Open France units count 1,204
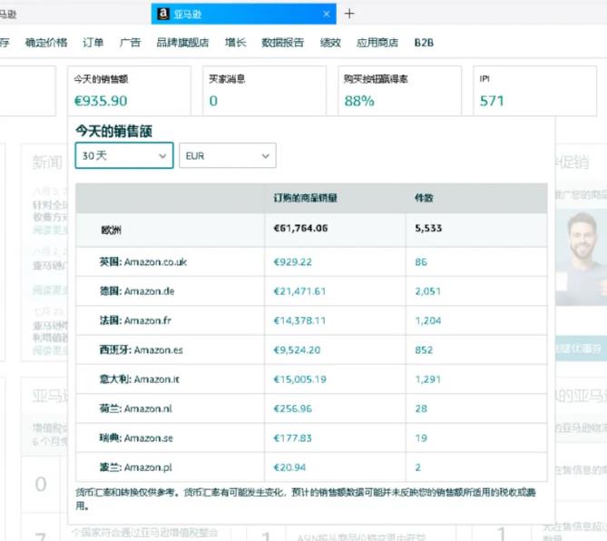607x541 pixels. (427, 320)
